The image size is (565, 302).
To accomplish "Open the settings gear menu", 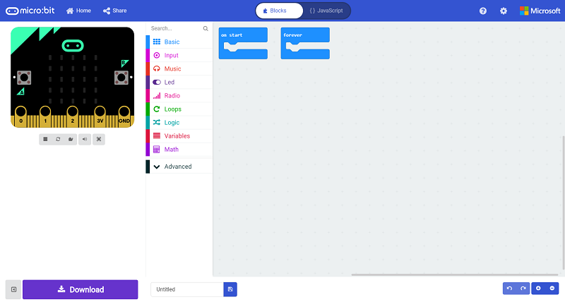I will click(504, 11).
